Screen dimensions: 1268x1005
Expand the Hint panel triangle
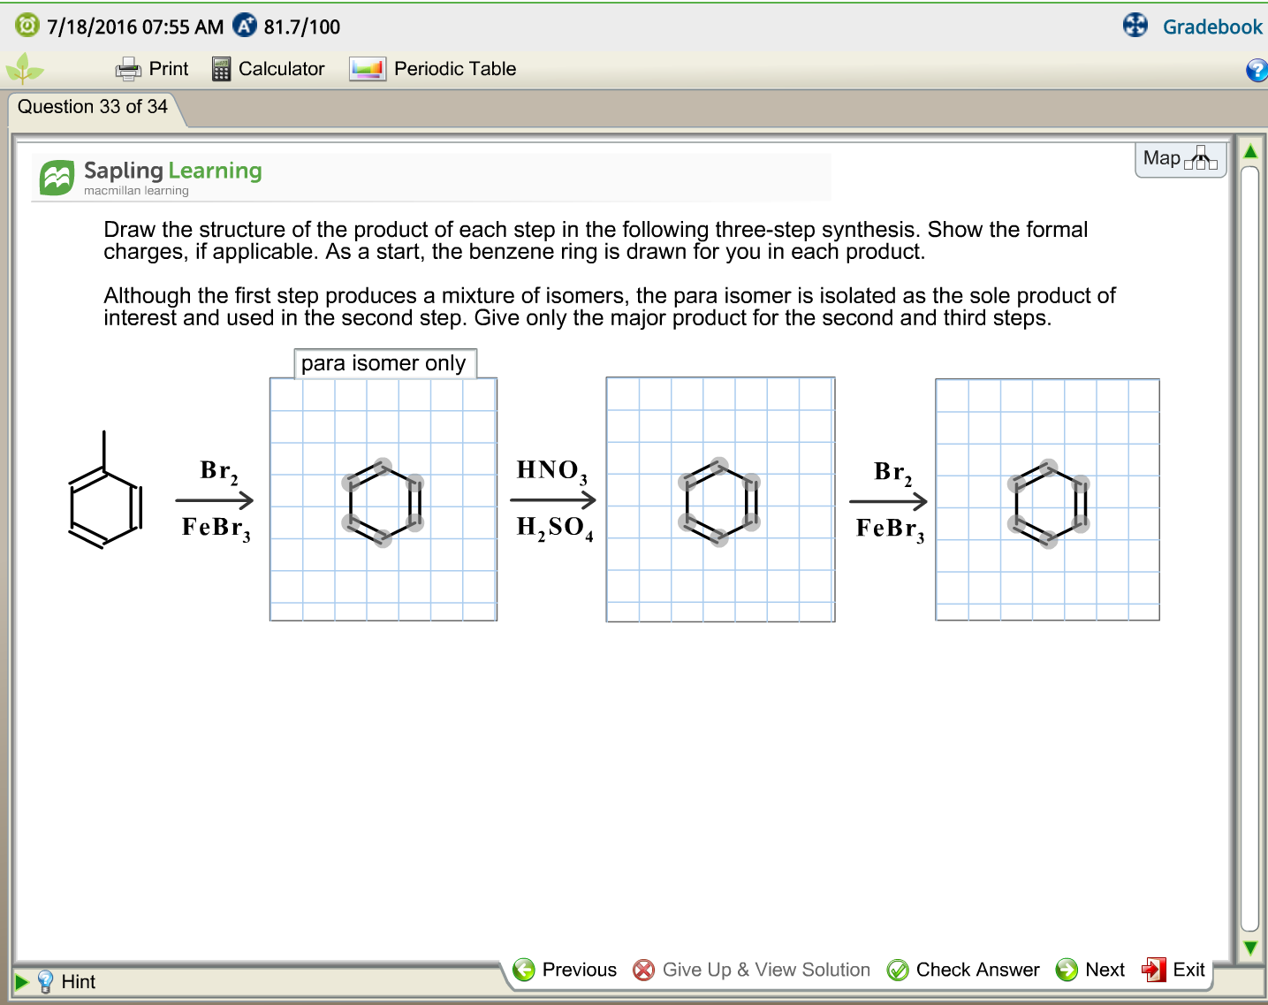point(22,981)
